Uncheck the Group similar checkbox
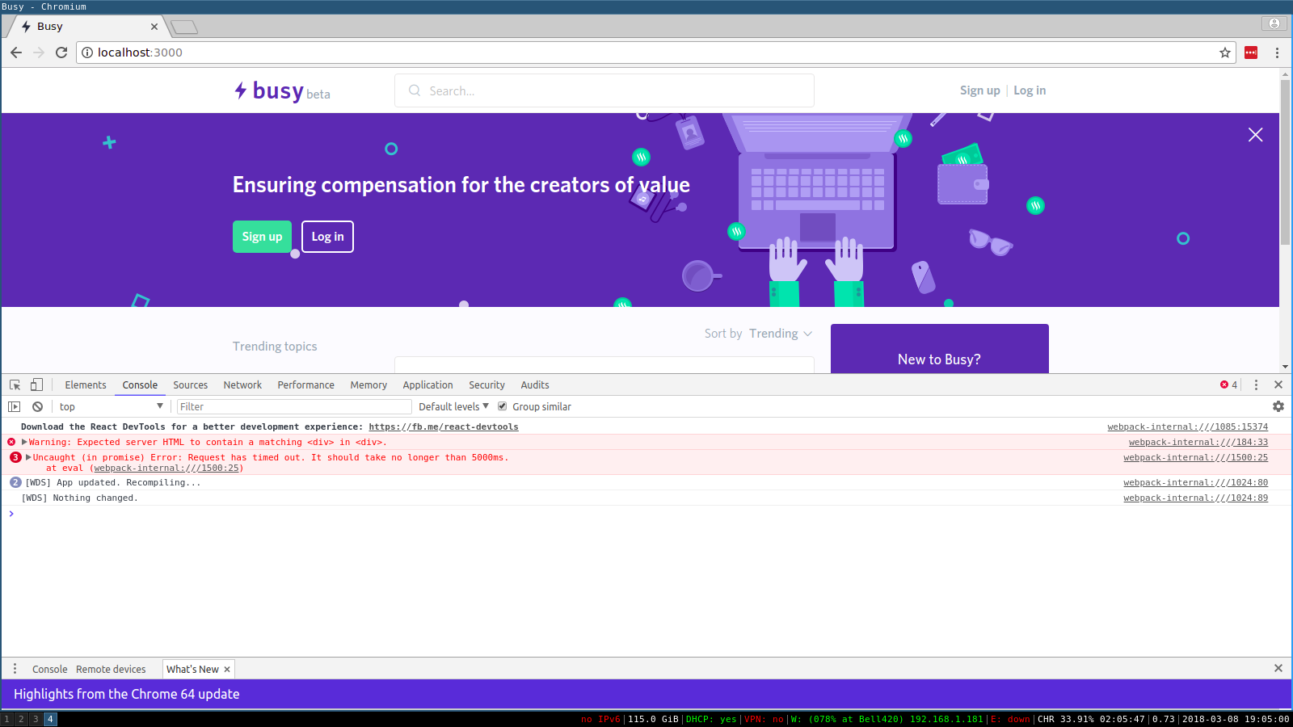1293x727 pixels. 503,406
